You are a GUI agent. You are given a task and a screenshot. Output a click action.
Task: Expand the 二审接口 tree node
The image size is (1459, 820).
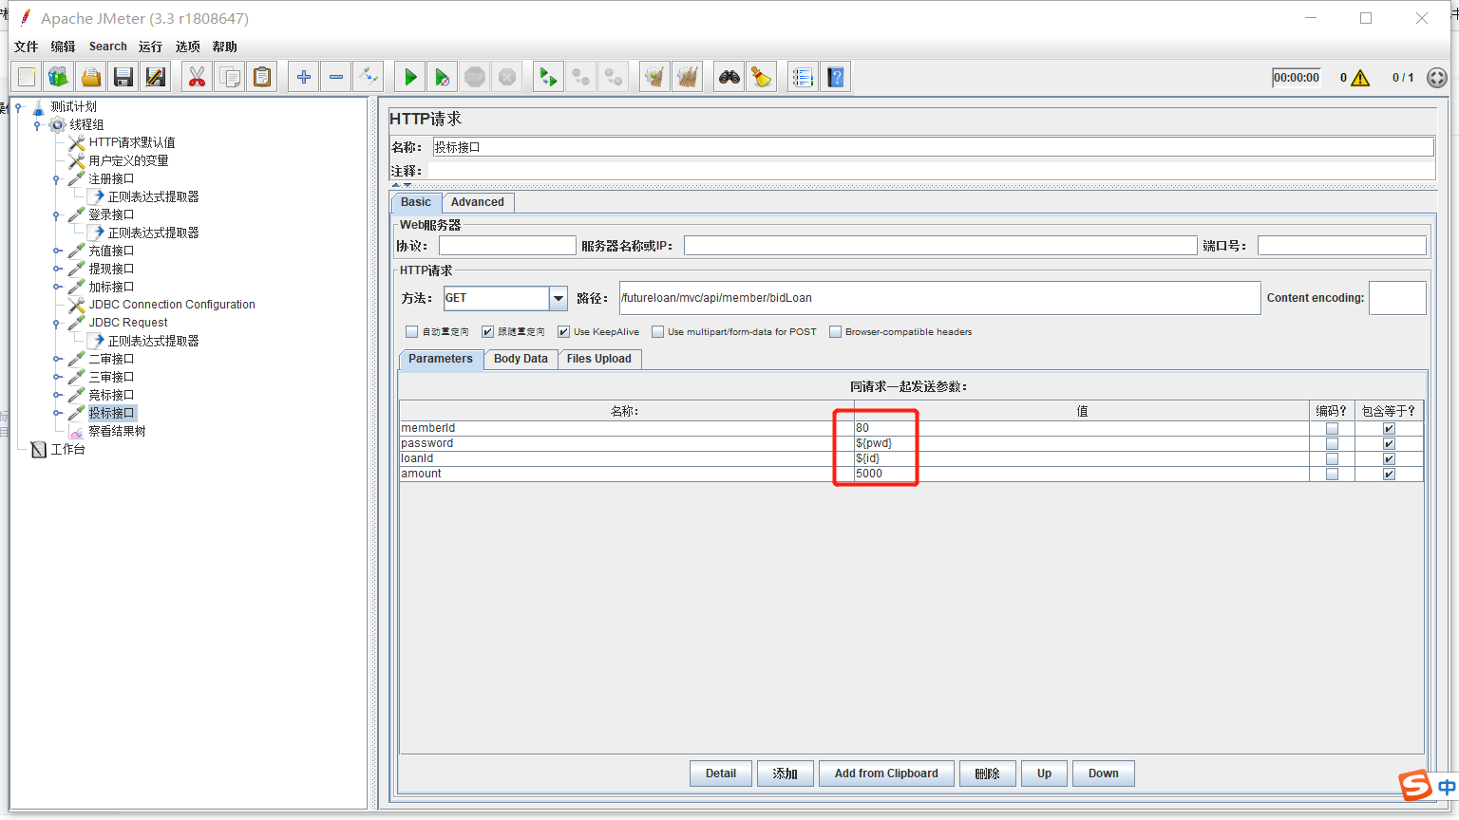pyautogui.click(x=56, y=360)
